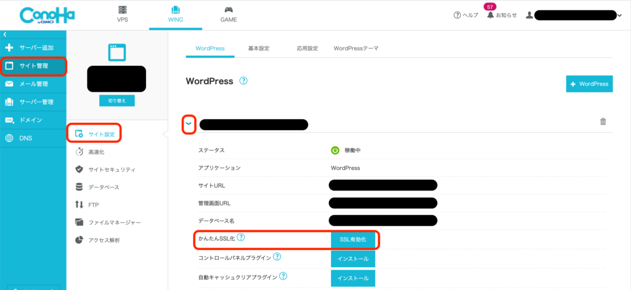Click サーバー追加 in the sidebar
Viewport: 631px width, 290px height.
coord(33,48)
